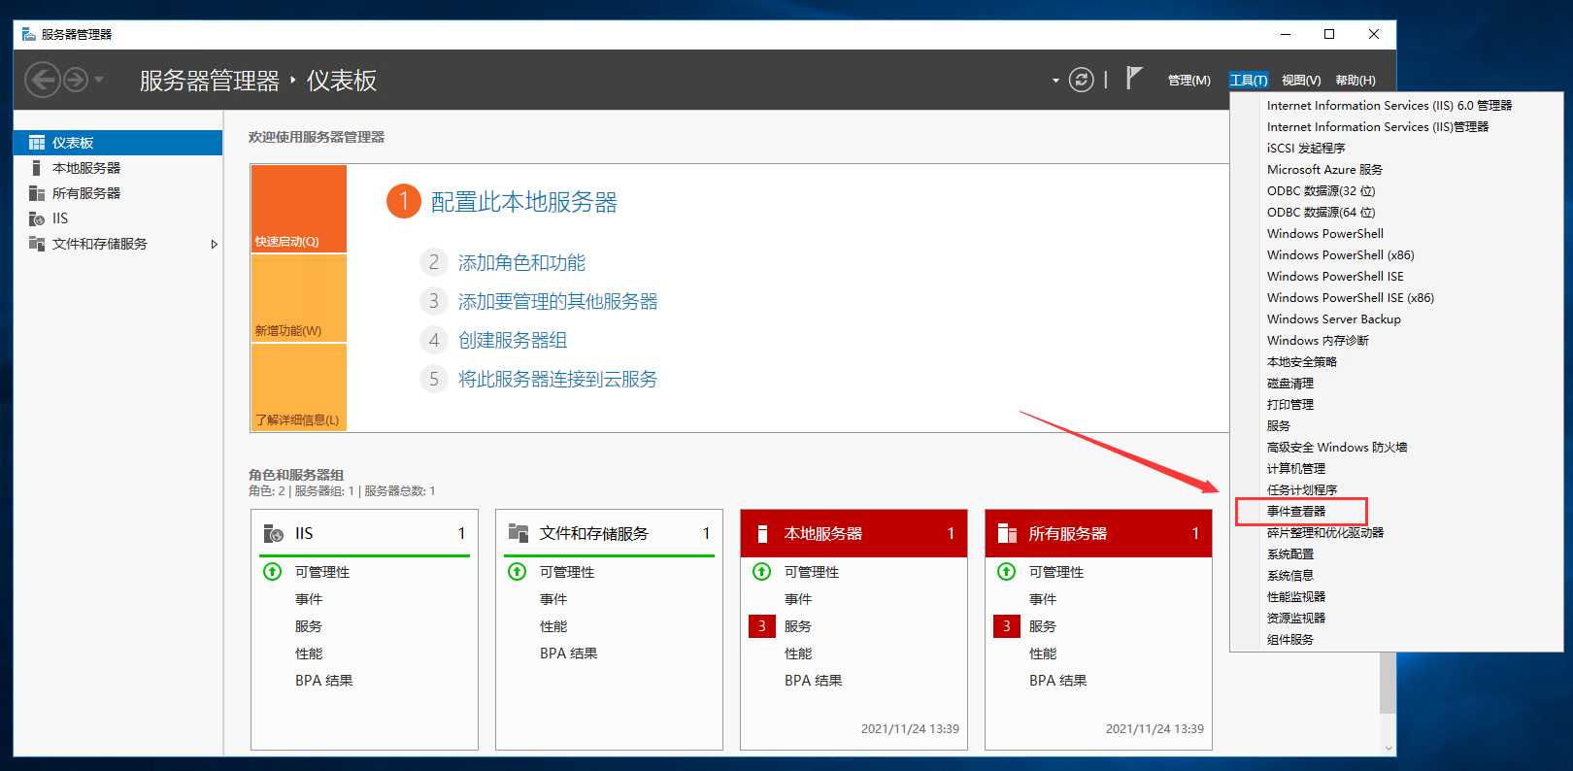Select the 快速启动(Q) orange tile
The image size is (1573, 771).
(299, 209)
